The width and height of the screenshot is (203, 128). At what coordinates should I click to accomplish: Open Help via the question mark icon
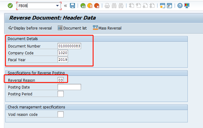tap(180, 6)
